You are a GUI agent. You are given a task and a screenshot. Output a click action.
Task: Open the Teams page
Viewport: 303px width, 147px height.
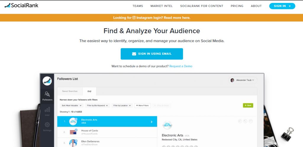coord(138,6)
